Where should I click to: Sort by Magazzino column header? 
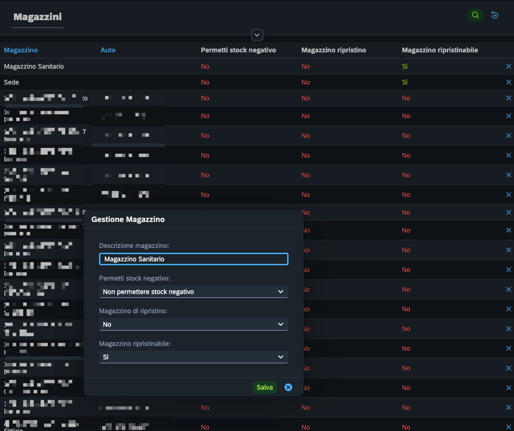pos(21,50)
